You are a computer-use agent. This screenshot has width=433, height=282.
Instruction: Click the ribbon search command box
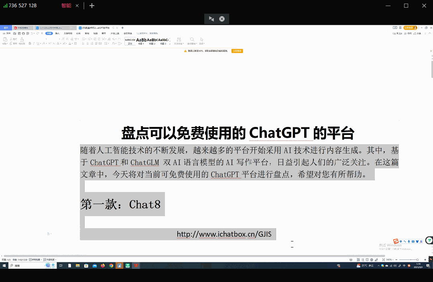[147, 33]
